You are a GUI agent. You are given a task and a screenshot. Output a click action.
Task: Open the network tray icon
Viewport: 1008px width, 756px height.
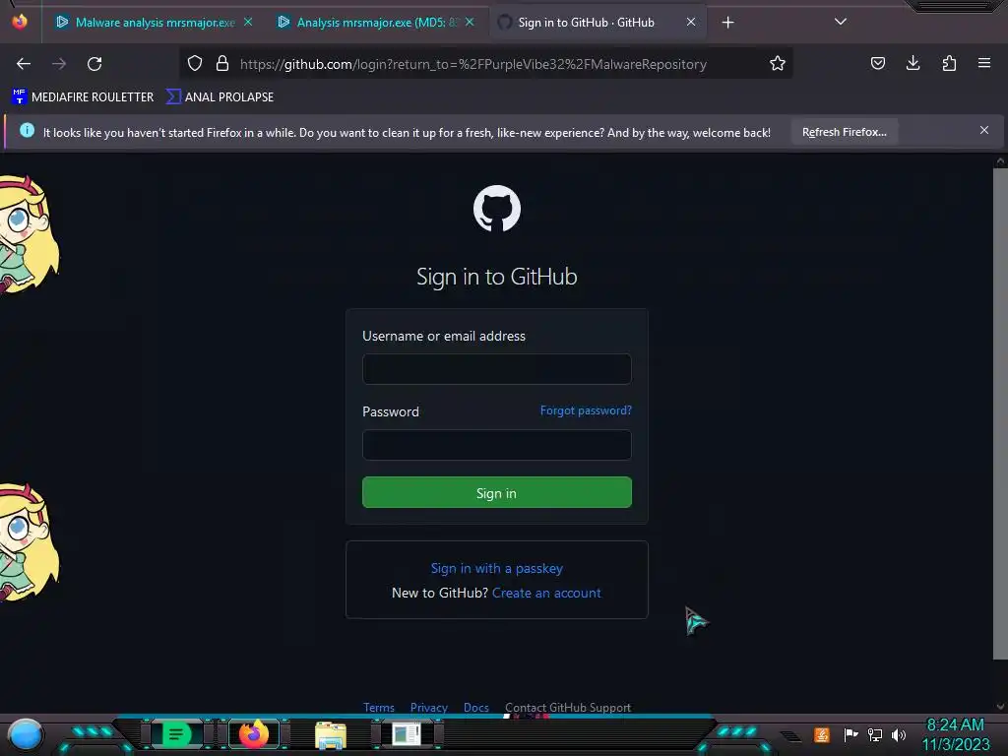tap(875, 734)
